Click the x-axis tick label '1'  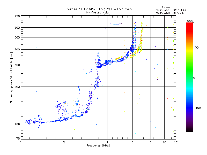pyautogui.click(x=21, y=142)
